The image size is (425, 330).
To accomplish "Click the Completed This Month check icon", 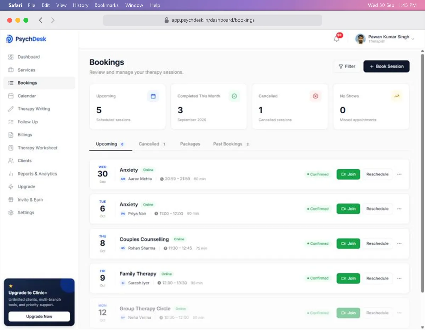I will [234, 96].
